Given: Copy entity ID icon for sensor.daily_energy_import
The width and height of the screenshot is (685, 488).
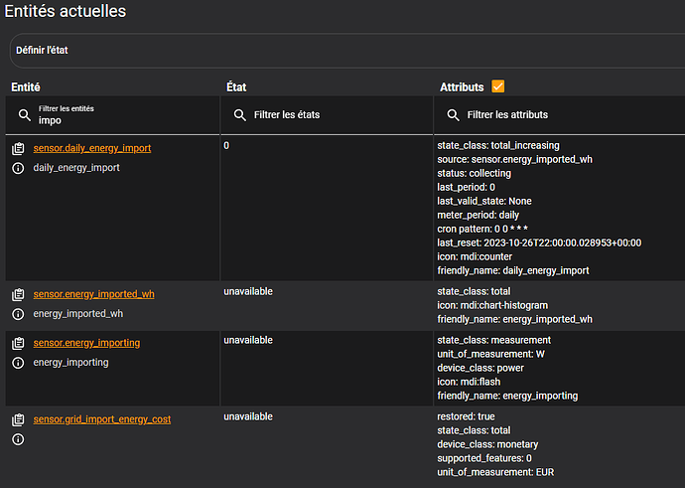Looking at the screenshot, I should point(18,148).
